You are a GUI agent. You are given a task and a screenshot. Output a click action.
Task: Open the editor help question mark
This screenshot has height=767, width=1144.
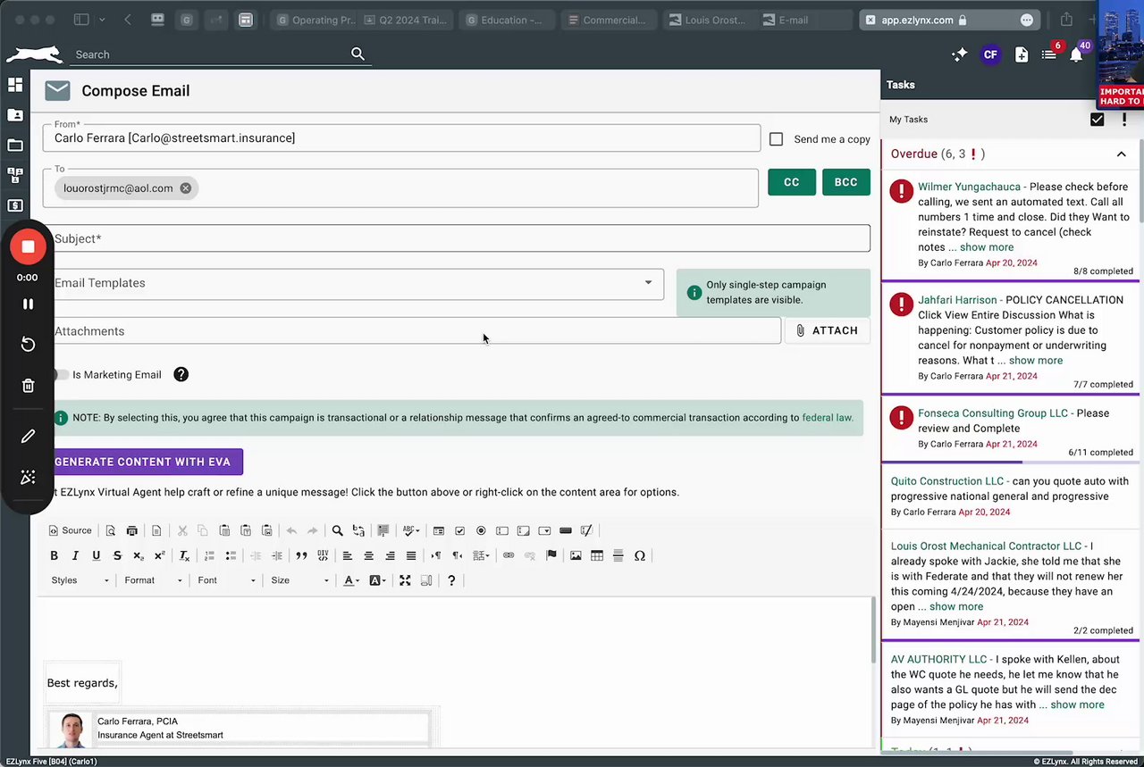451,580
